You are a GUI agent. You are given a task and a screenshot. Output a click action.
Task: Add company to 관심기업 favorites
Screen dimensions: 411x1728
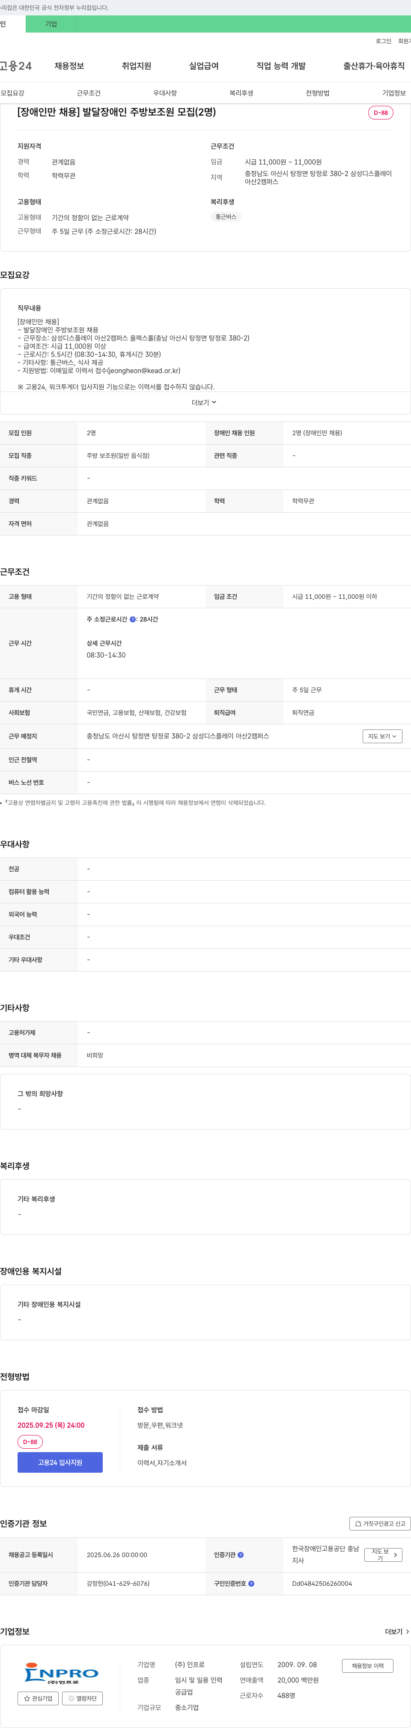pos(38,1698)
